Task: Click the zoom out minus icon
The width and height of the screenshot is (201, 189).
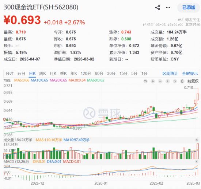Action: pos(160,81)
